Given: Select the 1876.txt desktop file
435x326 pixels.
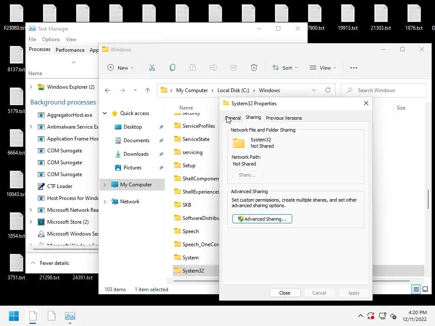Looking at the screenshot, I should [414, 17].
